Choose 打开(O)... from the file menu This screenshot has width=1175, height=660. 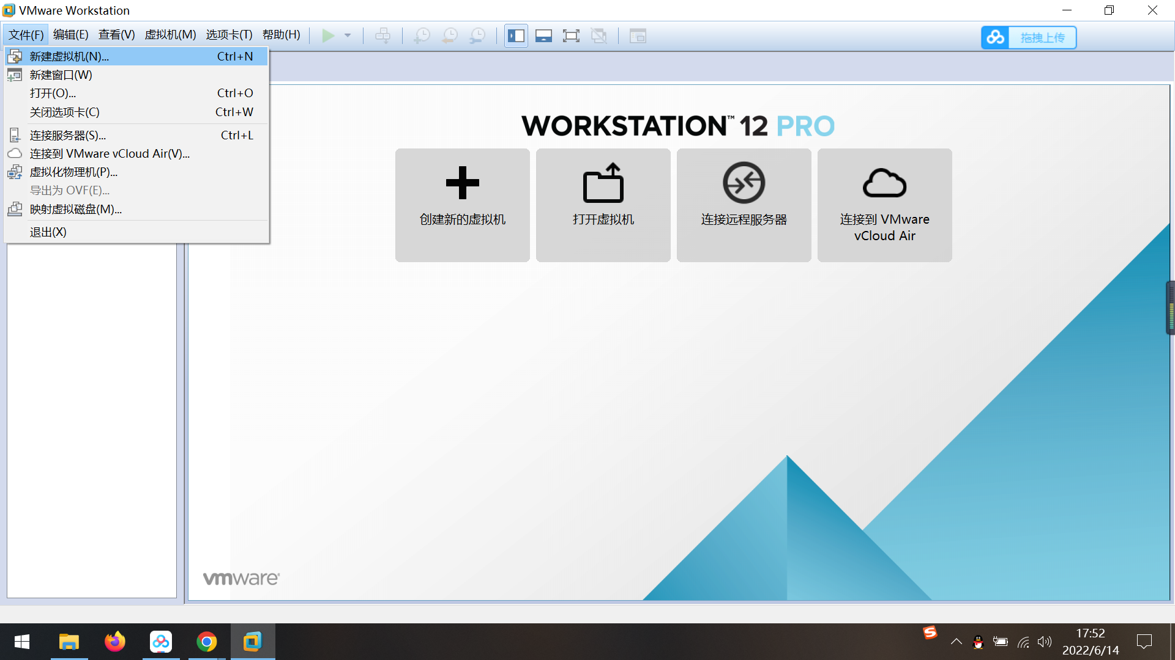(x=136, y=93)
